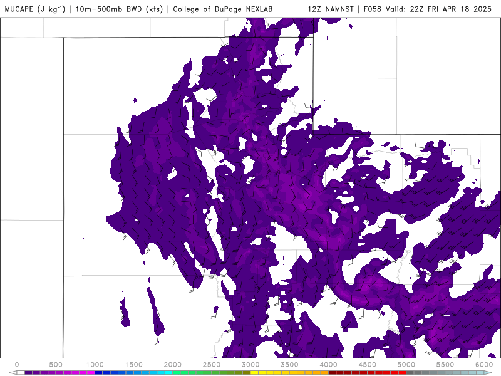Click the '1500' colorbar tick label
This screenshot has width=501, height=376.
pyautogui.click(x=134, y=365)
